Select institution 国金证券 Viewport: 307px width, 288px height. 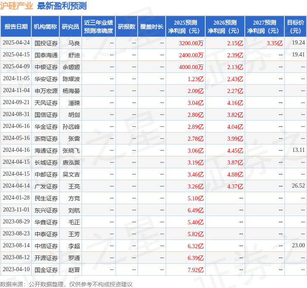click(46, 270)
